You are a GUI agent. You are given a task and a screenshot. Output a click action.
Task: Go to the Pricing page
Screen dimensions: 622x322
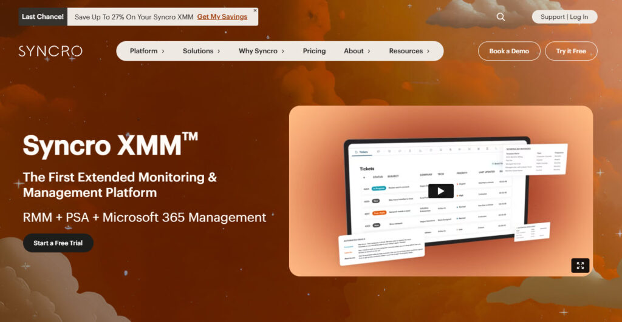click(x=314, y=51)
